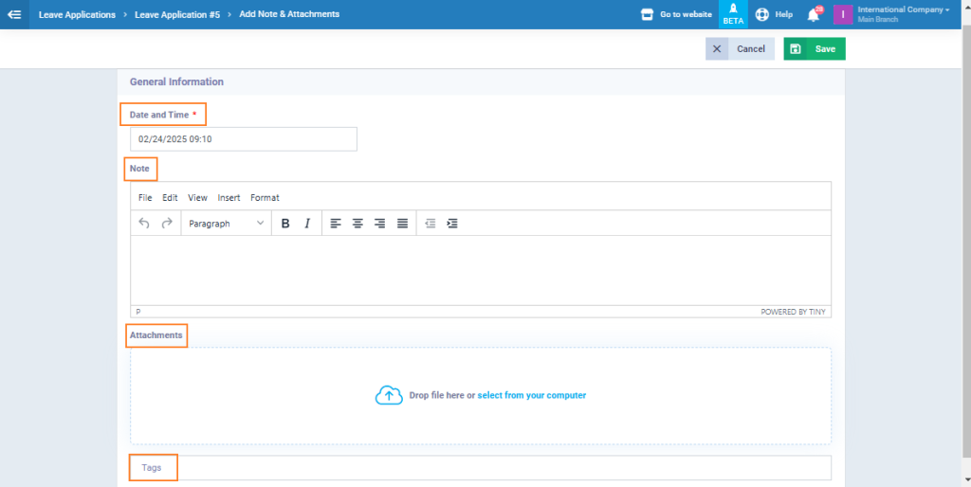The width and height of the screenshot is (971, 487).
Task: Click the cloud upload icon
Action: 389,395
